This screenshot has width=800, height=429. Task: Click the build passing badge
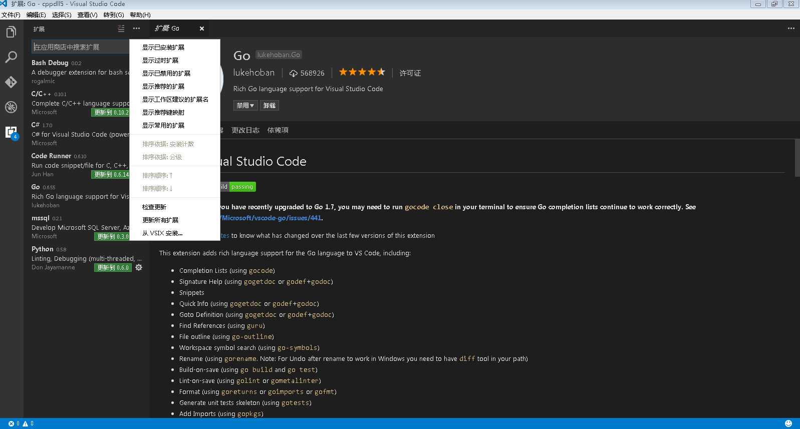tap(237, 187)
